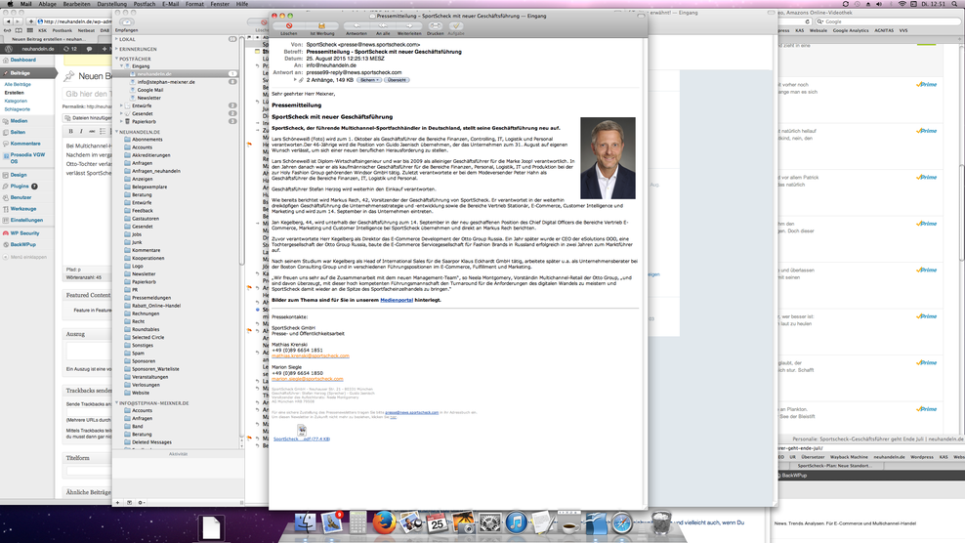Expand the attachments disclosure triangle in header
This screenshot has height=543, width=965.
pos(295,80)
